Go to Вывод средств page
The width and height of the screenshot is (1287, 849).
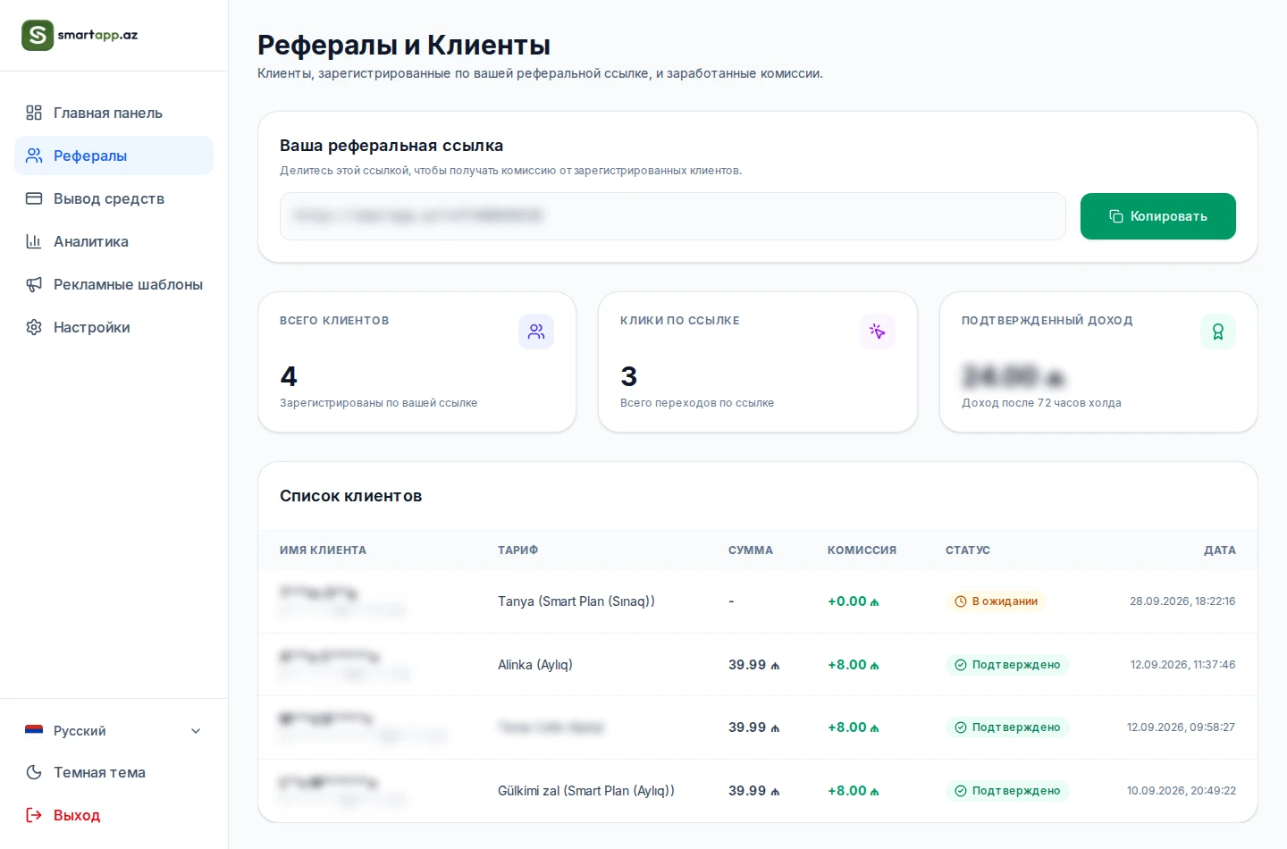pos(114,198)
